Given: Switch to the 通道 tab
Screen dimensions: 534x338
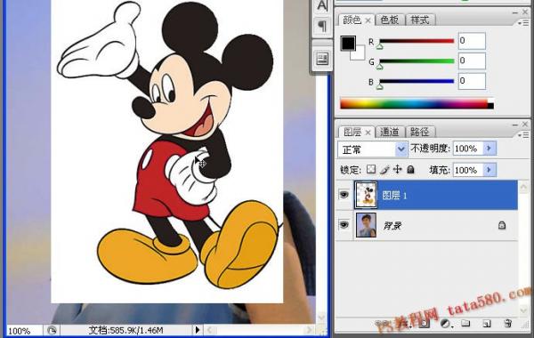Looking at the screenshot, I should click(x=389, y=132).
